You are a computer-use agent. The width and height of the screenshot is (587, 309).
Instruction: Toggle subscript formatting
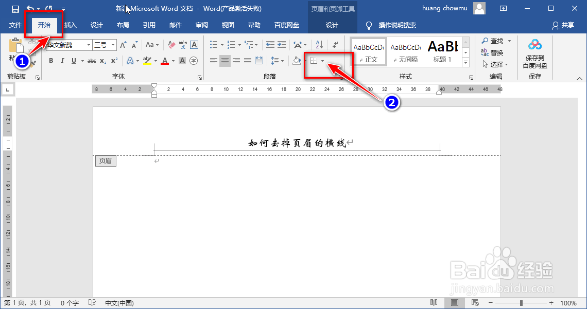[103, 61]
